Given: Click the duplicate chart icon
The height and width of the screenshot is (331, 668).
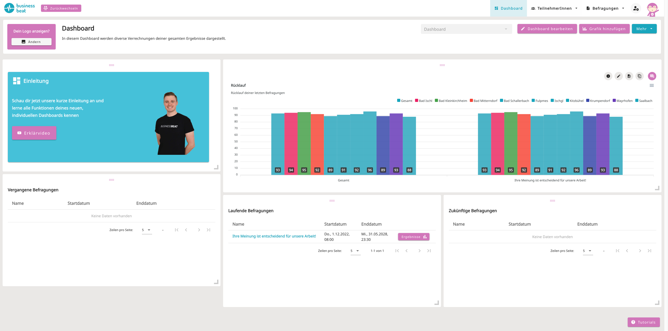Looking at the screenshot, I should coord(639,76).
